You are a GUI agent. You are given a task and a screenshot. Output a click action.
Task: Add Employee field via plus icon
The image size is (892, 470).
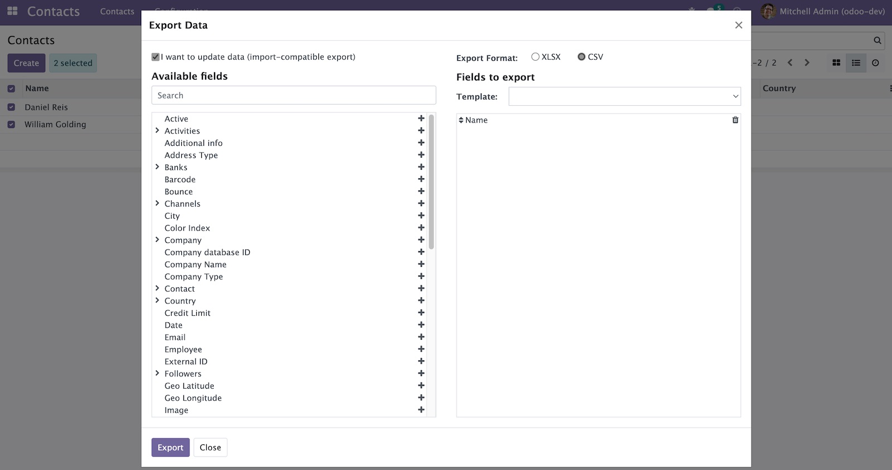[421, 350]
